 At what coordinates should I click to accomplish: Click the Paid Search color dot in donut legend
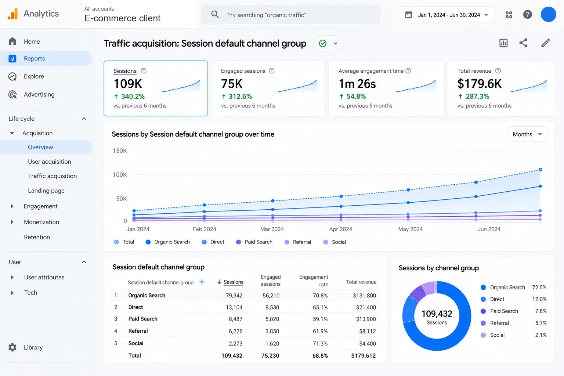483,311
